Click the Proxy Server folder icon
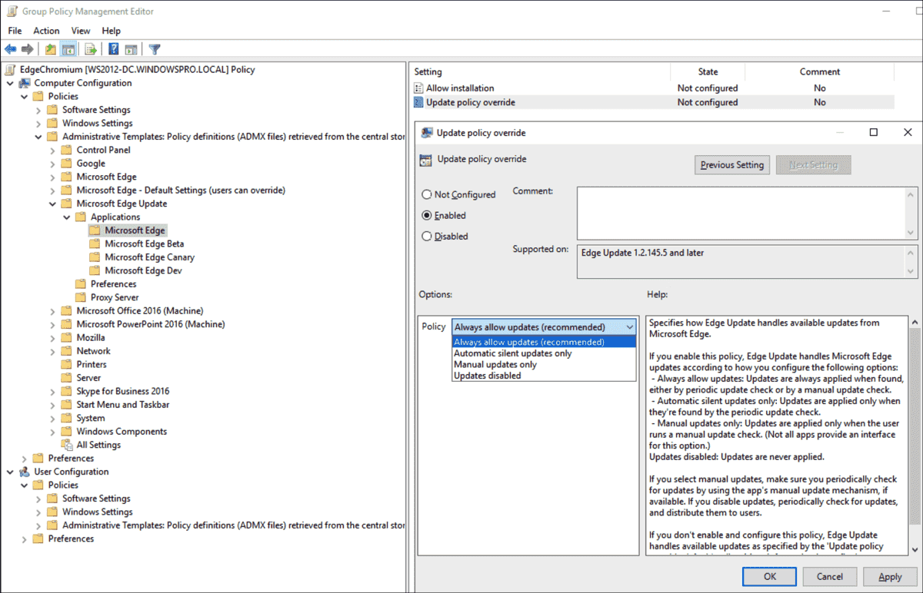The width and height of the screenshot is (923, 593). pyautogui.click(x=82, y=297)
